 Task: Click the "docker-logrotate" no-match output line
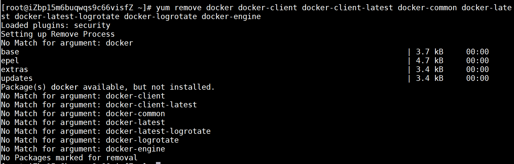coord(90,140)
